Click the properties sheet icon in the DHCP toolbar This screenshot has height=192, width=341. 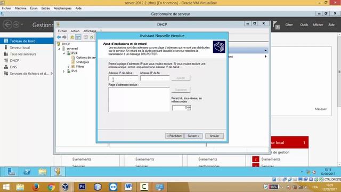[x=86, y=37]
